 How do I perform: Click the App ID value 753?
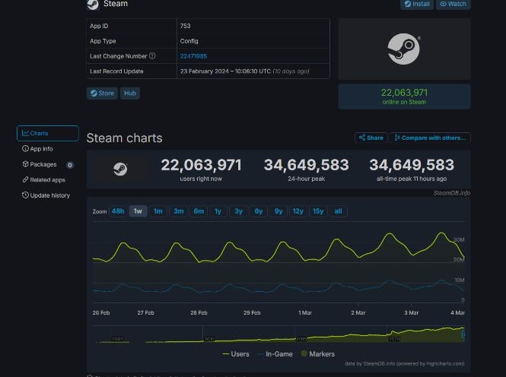pyautogui.click(x=185, y=26)
